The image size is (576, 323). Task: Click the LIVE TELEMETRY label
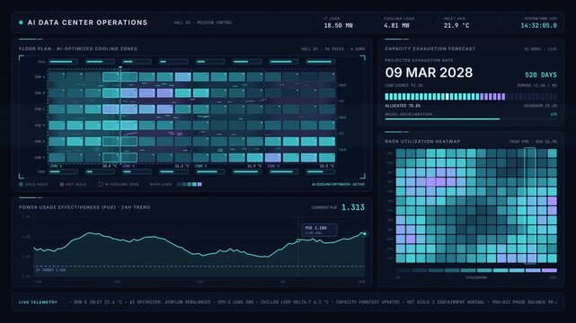(39, 302)
